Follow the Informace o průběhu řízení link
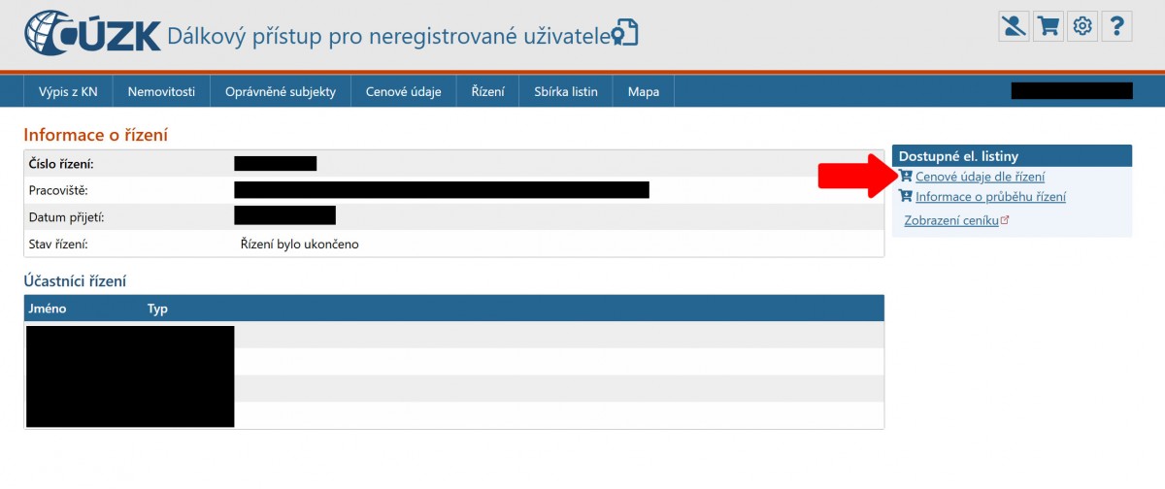Viewport: 1165px width, 489px height. (x=990, y=197)
